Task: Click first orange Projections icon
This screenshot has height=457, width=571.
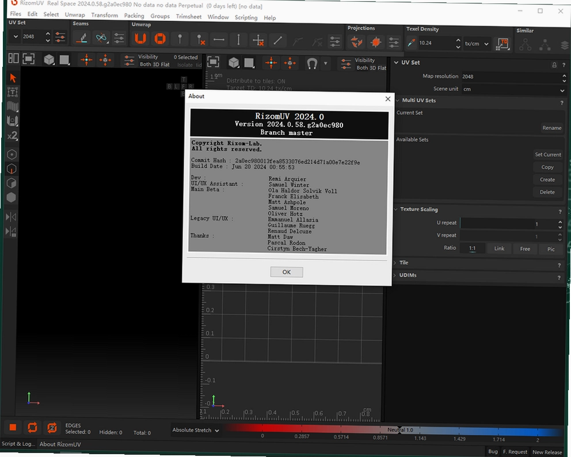Action: click(x=356, y=42)
